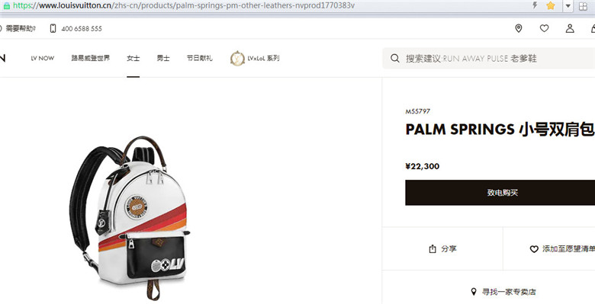Open the account profile icon
Image resolution: width=595 pixels, height=304 pixels.
tap(570, 28)
